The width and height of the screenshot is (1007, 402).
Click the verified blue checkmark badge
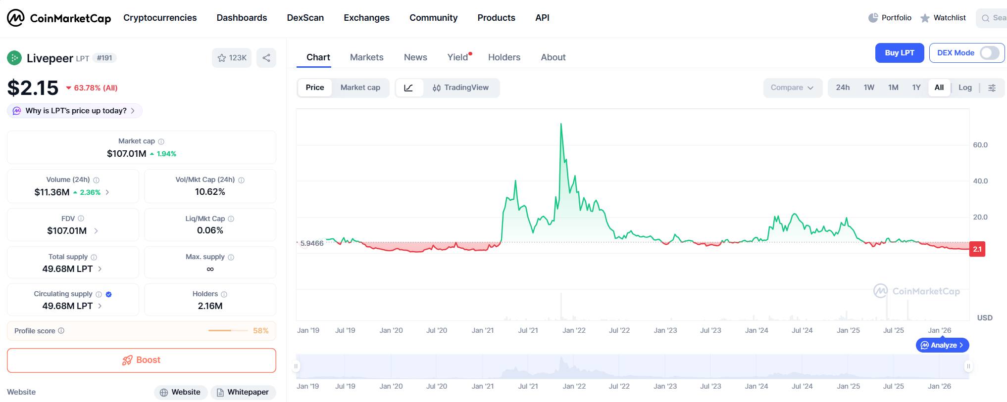(x=109, y=294)
